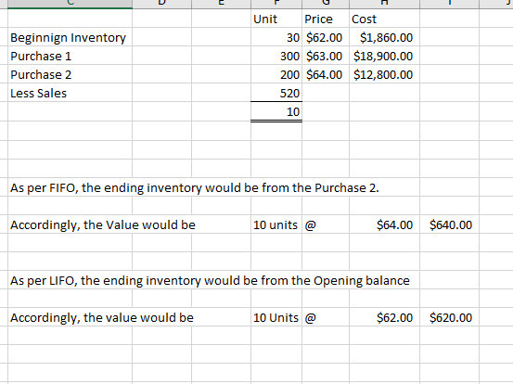This screenshot has width=513, height=384.
Task: Select the 'As per LIFO' sentence cell
Action: [x=210, y=280]
